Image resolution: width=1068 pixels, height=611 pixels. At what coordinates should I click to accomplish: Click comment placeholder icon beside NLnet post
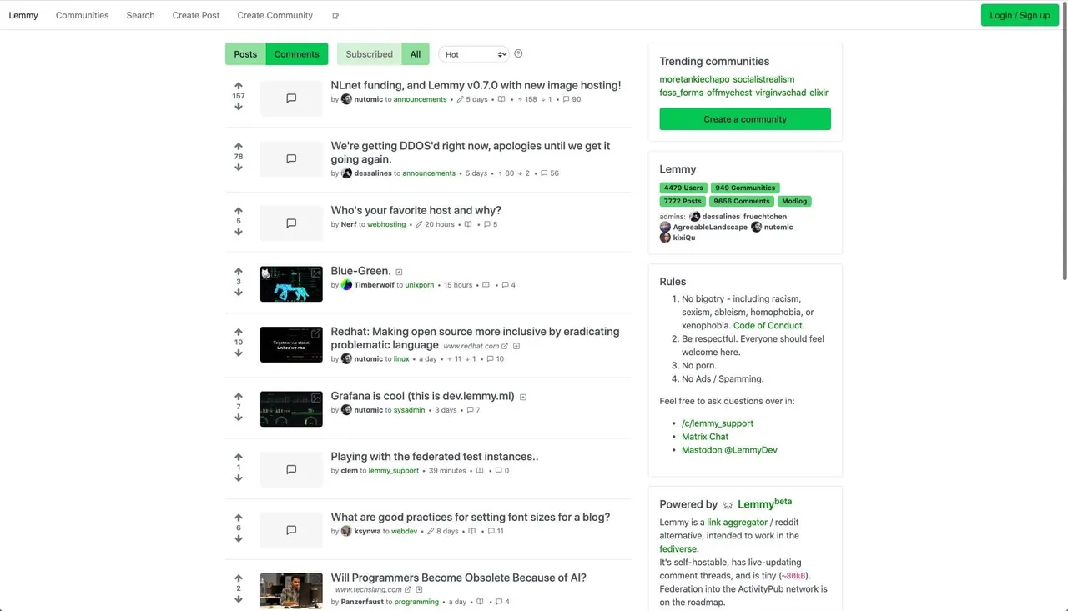pyautogui.click(x=291, y=98)
